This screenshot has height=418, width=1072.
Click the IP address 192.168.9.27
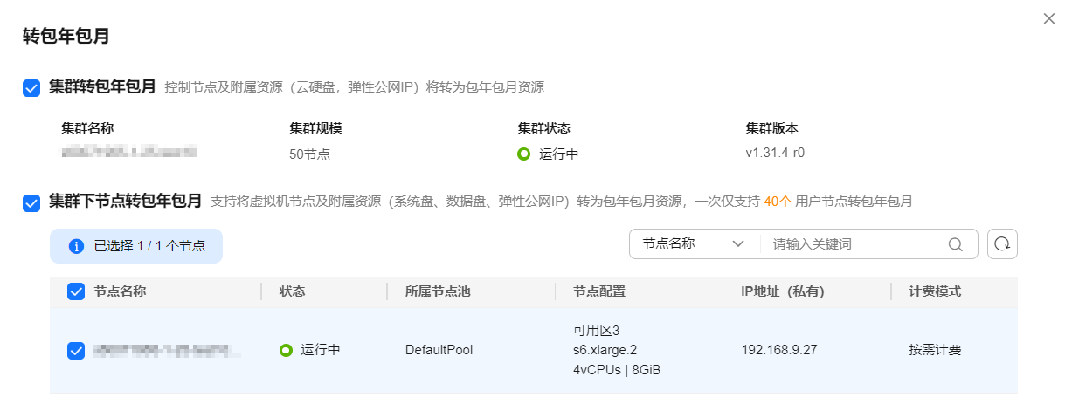click(x=779, y=350)
